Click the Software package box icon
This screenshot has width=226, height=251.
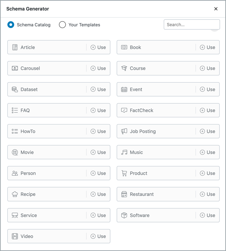pos(124,215)
